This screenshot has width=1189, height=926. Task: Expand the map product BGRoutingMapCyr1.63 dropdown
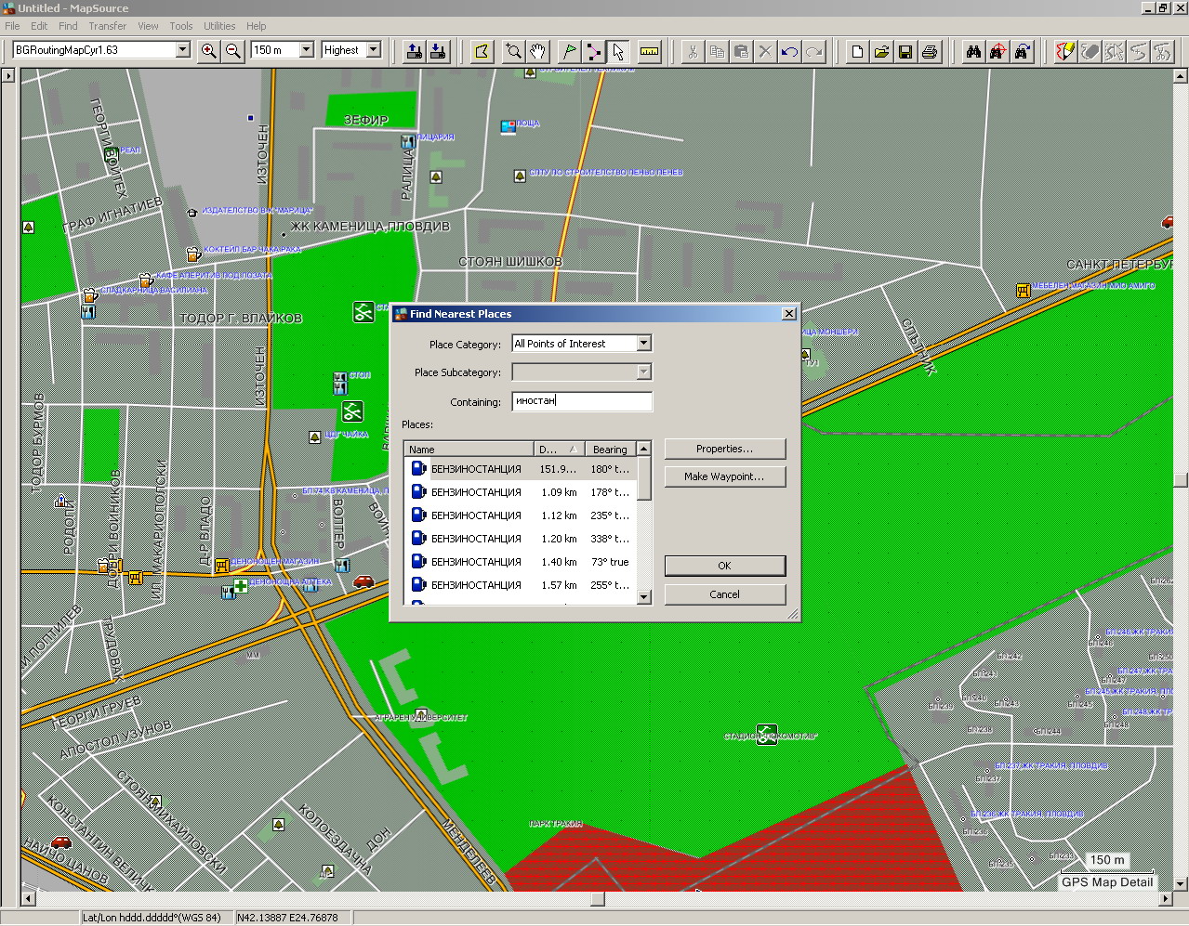tap(182, 50)
